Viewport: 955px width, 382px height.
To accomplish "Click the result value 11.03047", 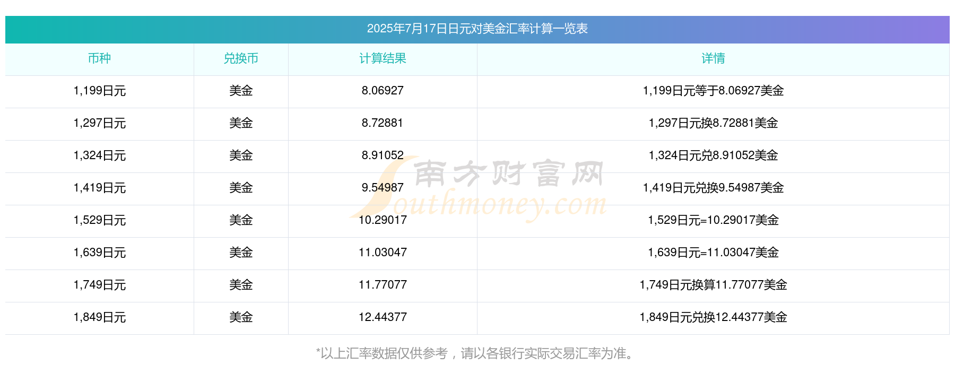I will tap(383, 253).
